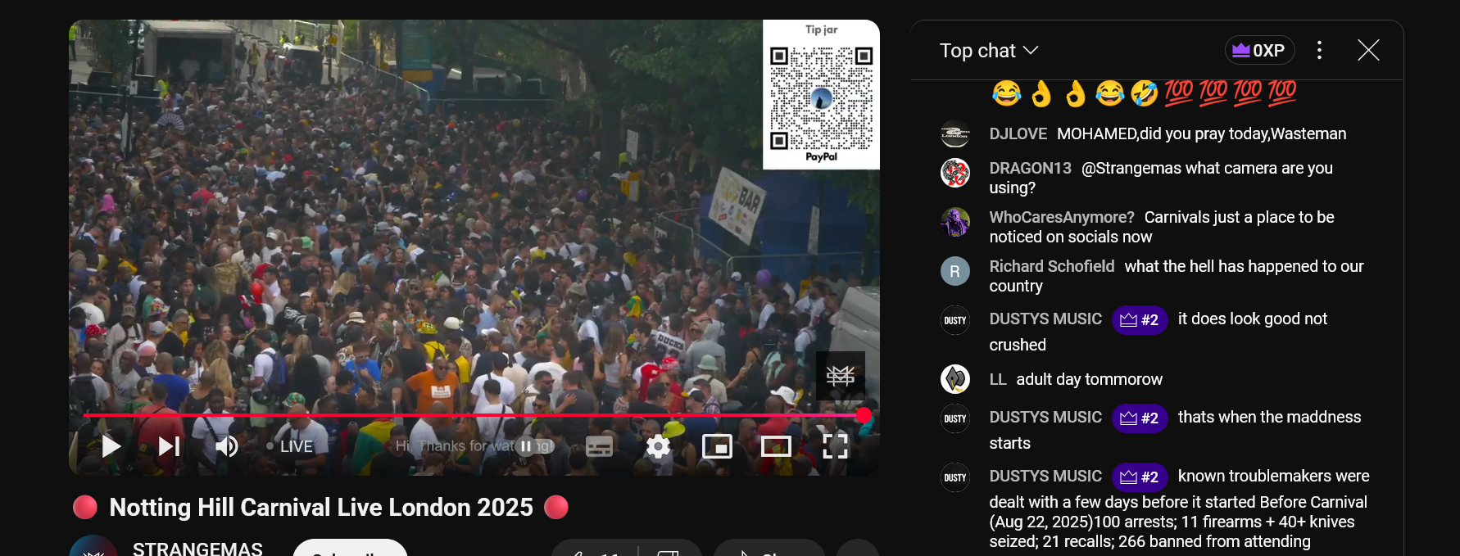Click 'what the hell has happened' message

click(x=1177, y=276)
